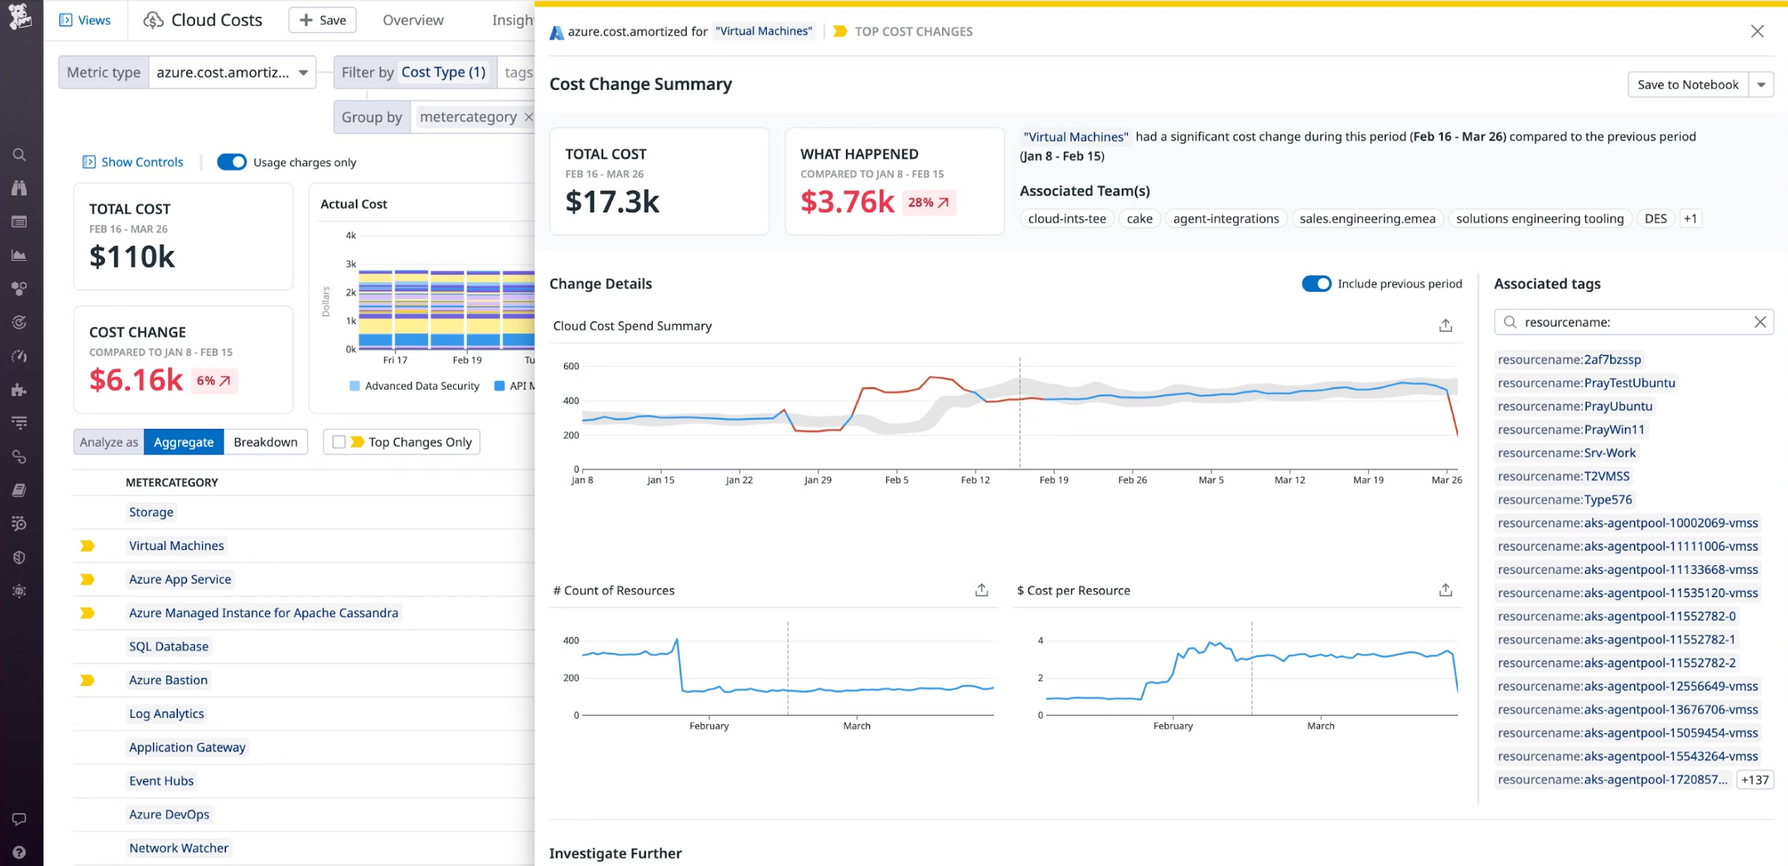Disable Include previous period
The height and width of the screenshot is (866, 1788).
click(x=1316, y=283)
